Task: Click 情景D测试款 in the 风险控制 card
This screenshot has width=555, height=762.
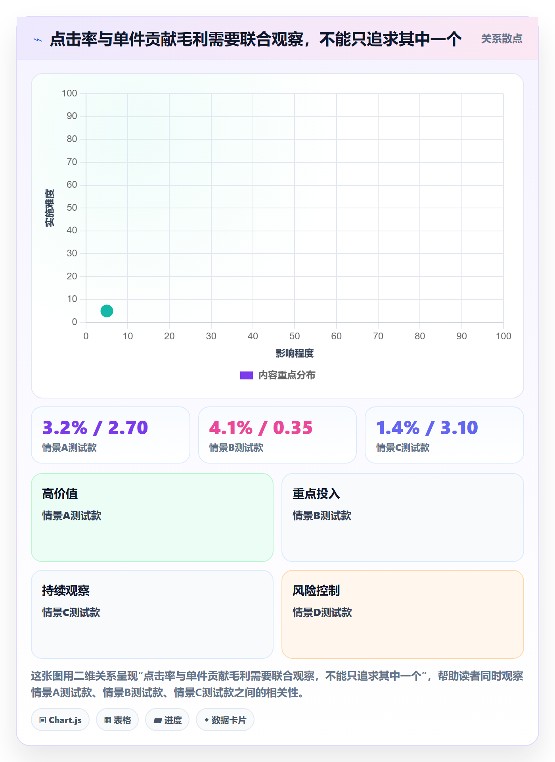Action: (322, 612)
